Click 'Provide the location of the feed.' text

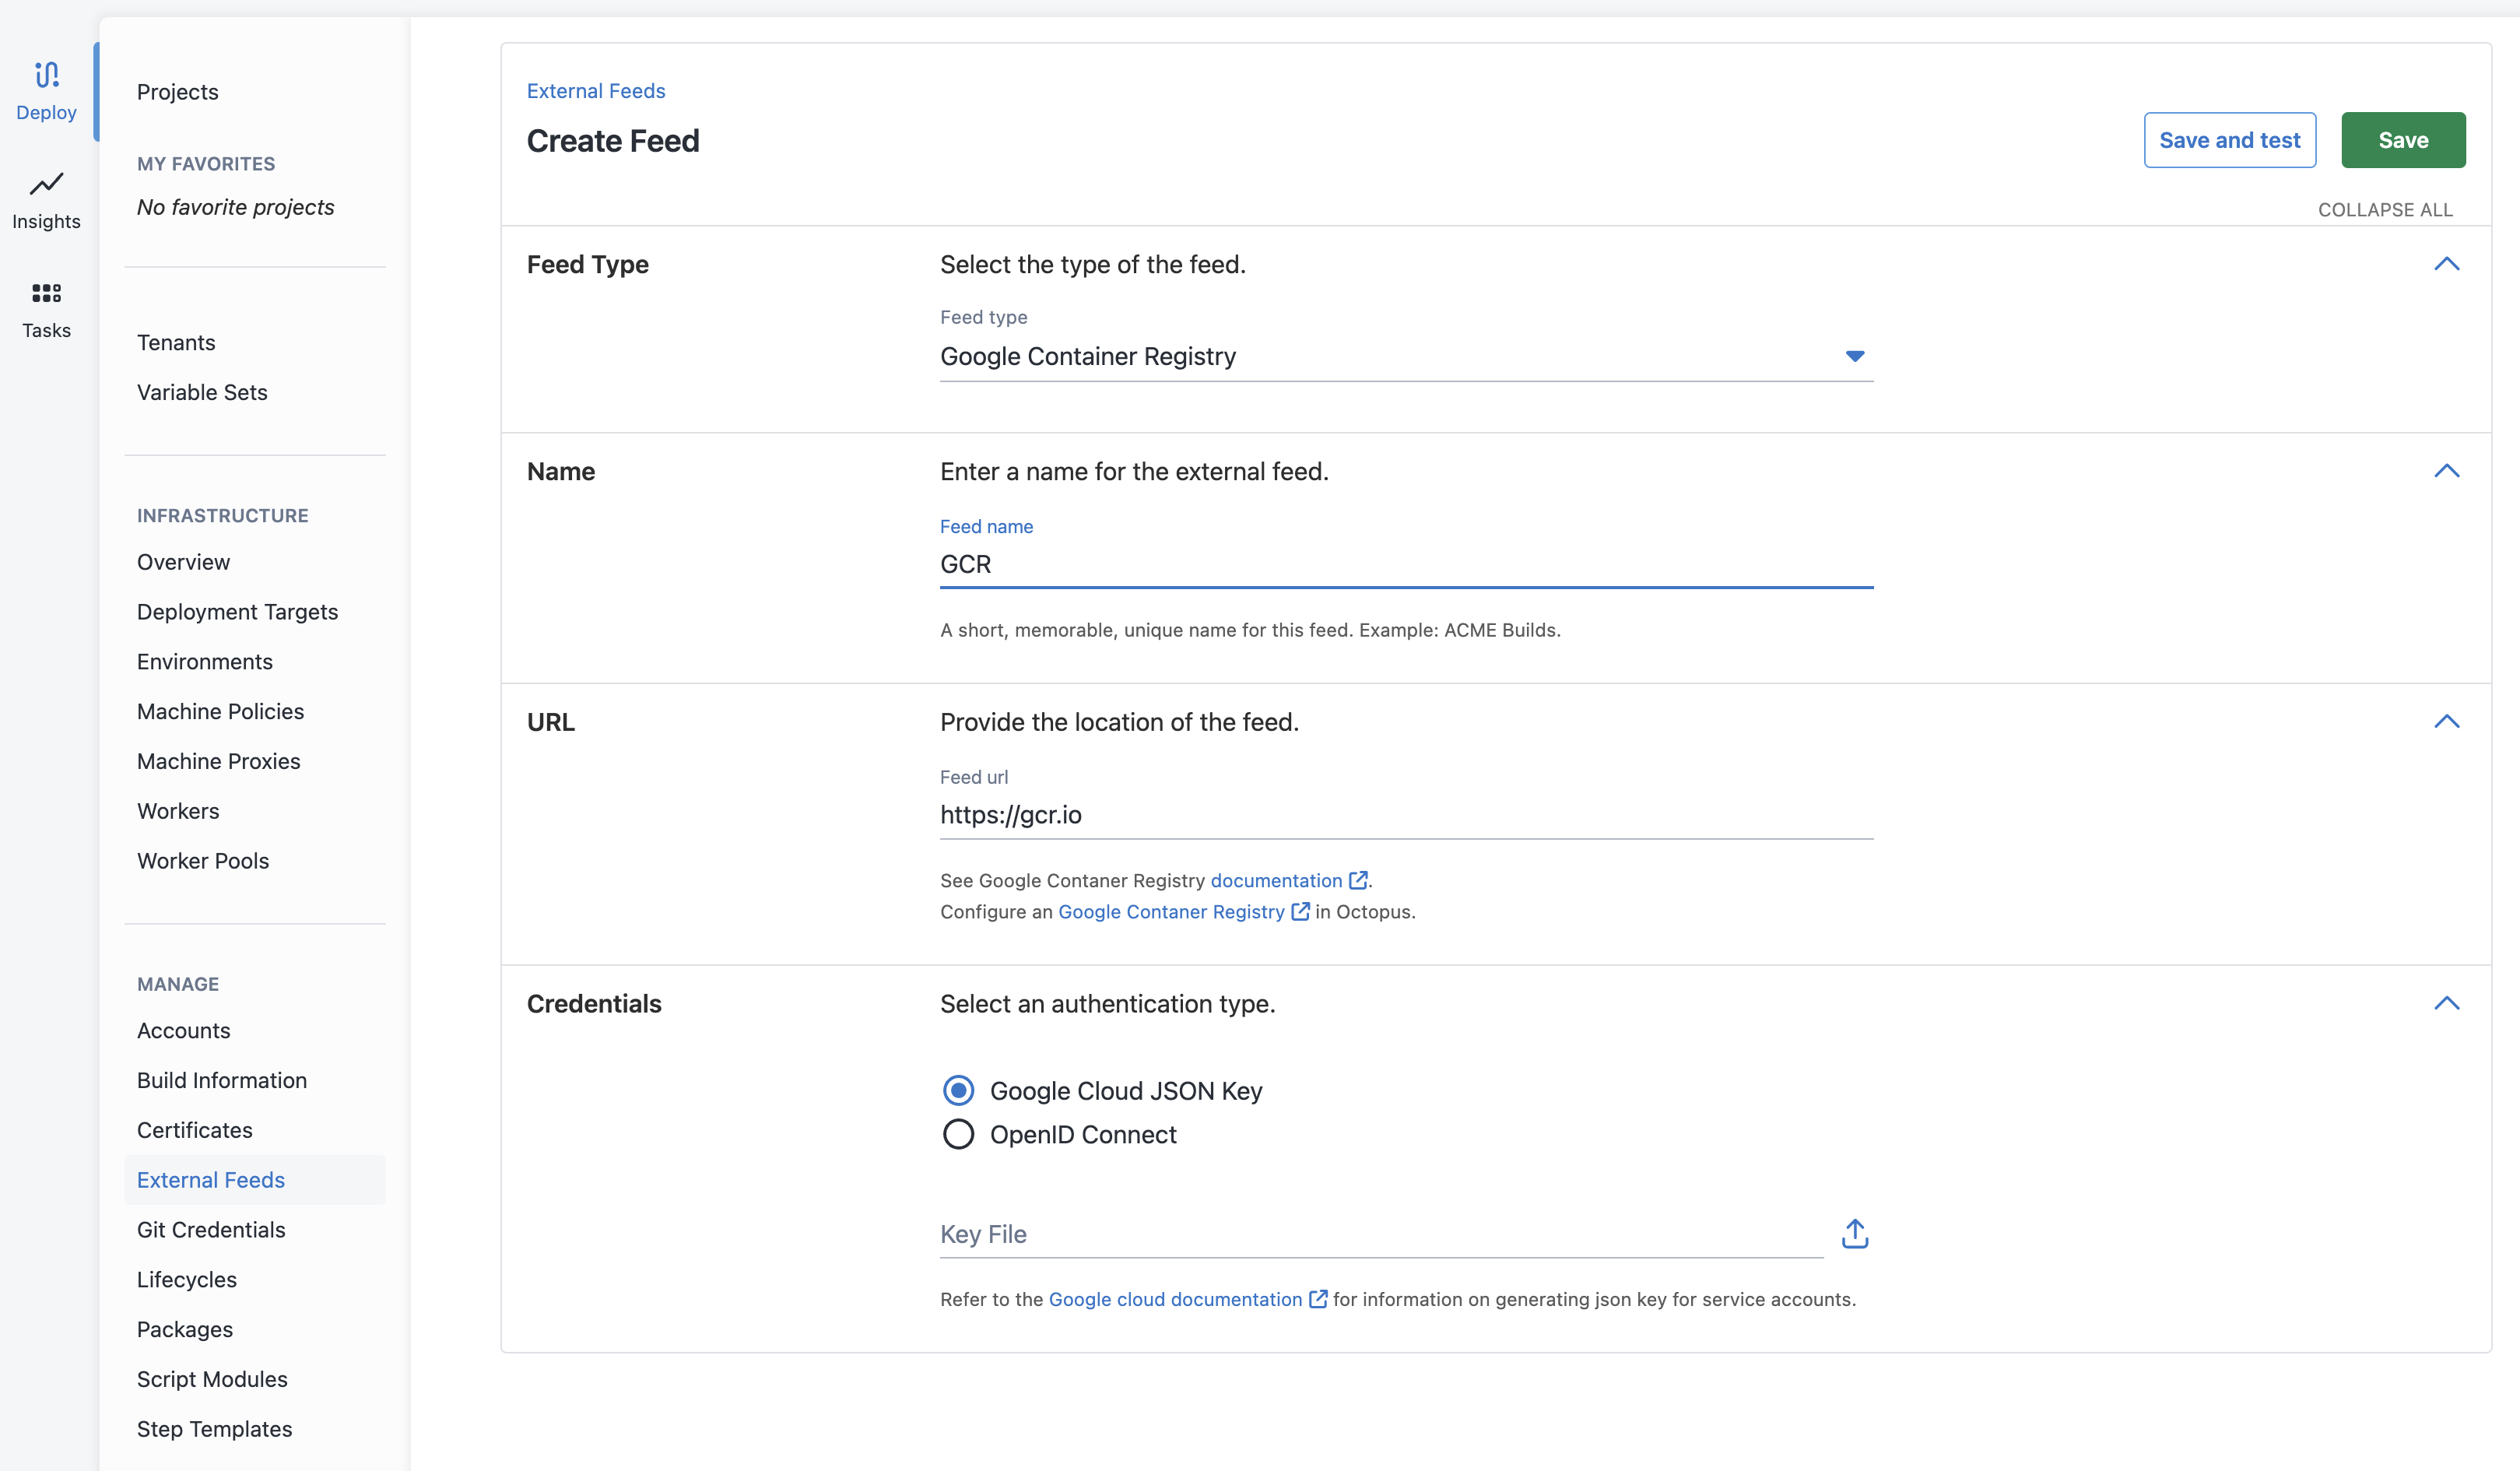[1119, 722]
